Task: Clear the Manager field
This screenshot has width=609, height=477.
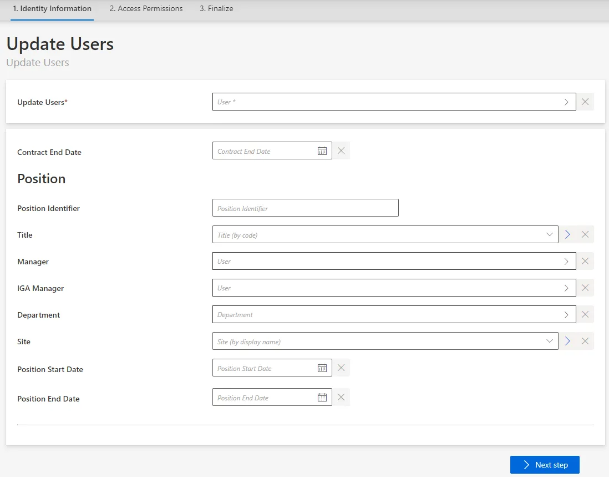Action: click(585, 261)
